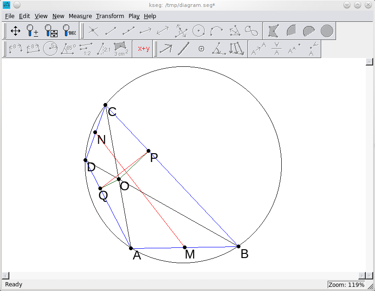Measure radius tool with circle icon
The image size is (375, 291).
tap(51, 49)
